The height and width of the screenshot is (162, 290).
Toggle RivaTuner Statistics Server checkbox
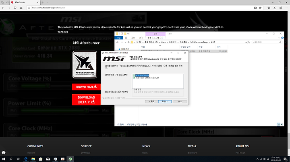134,78
